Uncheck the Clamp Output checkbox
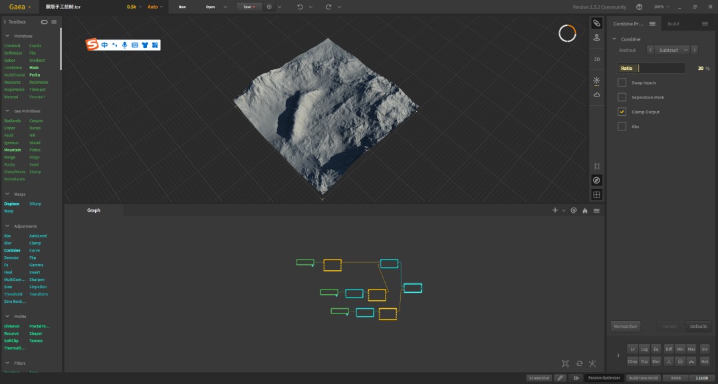718x384 pixels. (622, 112)
